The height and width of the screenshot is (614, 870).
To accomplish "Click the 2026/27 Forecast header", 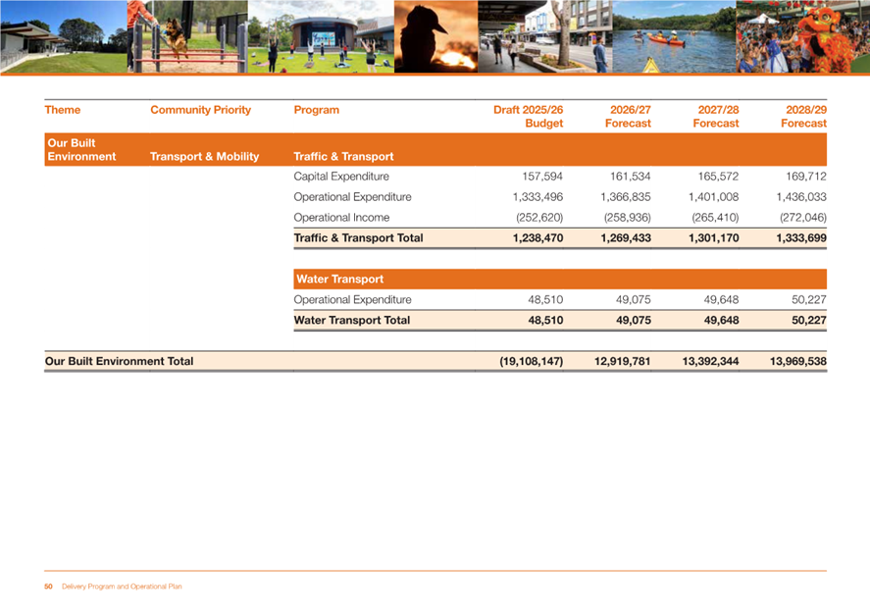I will coord(628,117).
